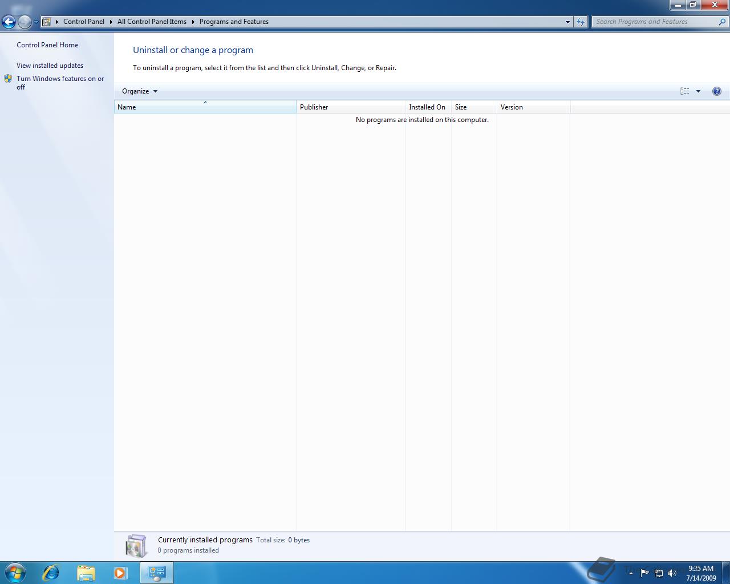Open Action Center flag icon
The image size is (730, 584).
coord(644,573)
